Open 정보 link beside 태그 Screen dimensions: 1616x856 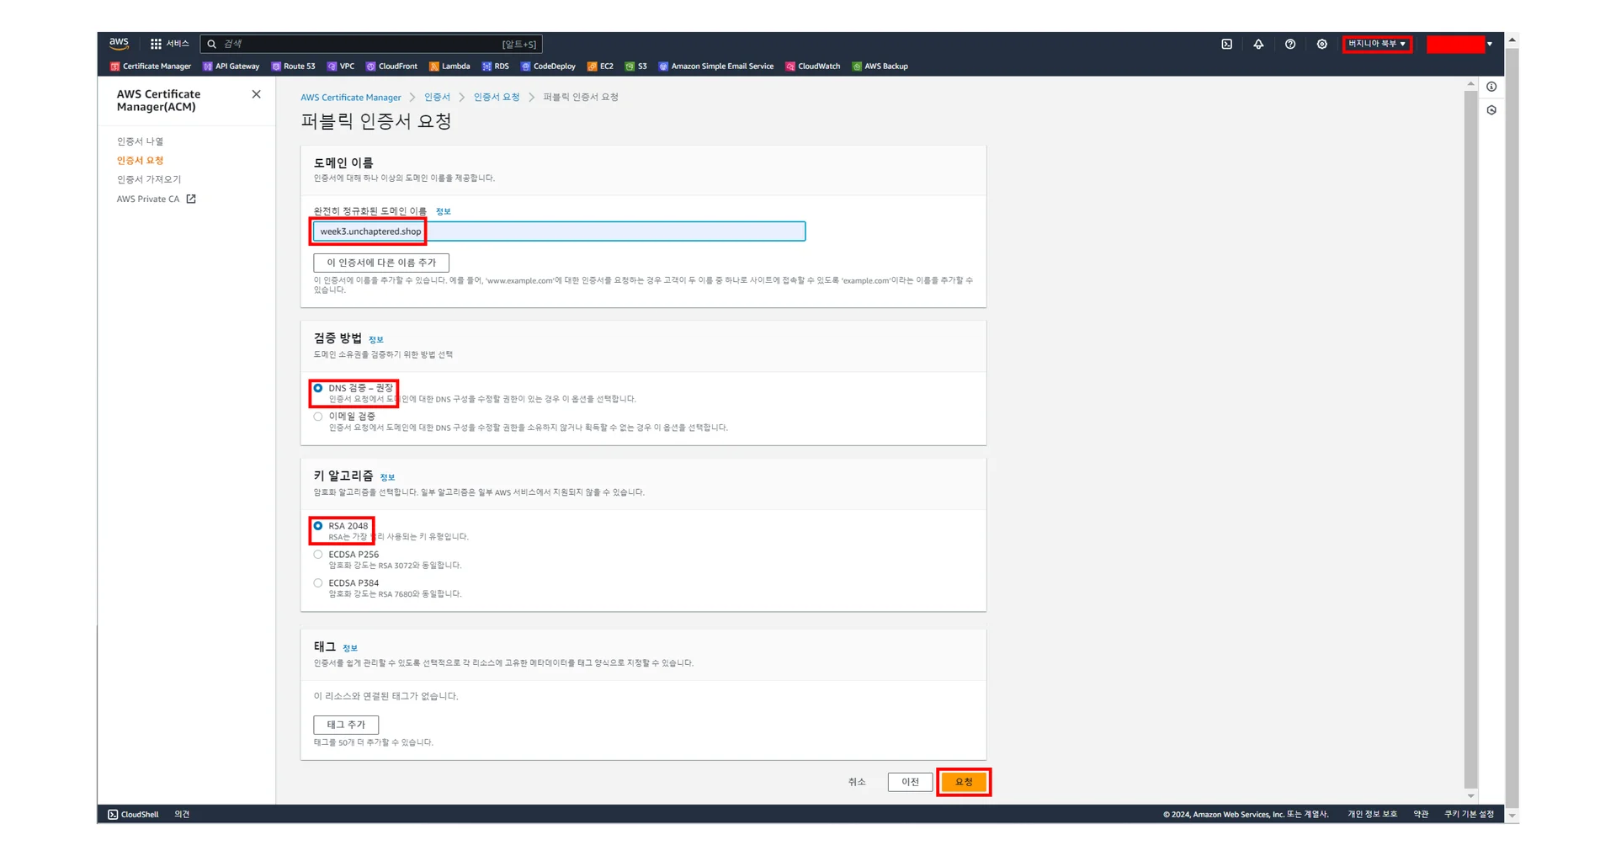coord(350,648)
